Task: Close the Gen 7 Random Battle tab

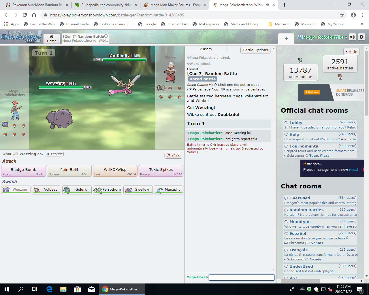Action: click(106, 36)
